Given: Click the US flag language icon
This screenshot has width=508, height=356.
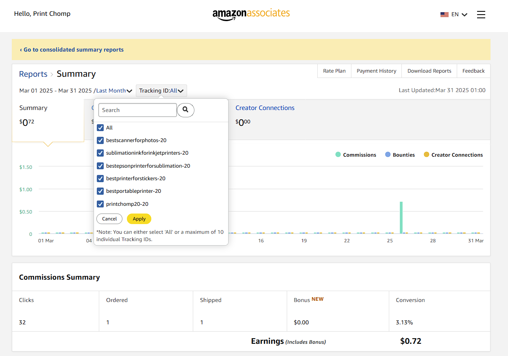Looking at the screenshot, I should tap(444, 15).
